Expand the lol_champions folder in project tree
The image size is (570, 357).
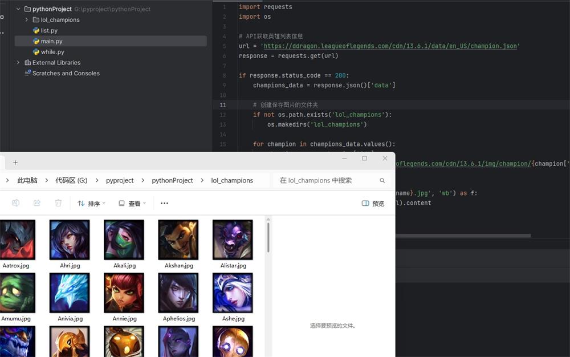(x=27, y=19)
